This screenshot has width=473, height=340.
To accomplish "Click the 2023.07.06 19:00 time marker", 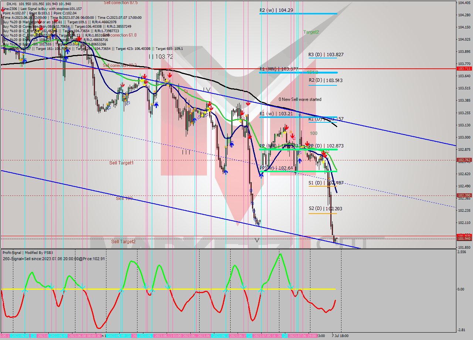I will click(x=302, y=336).
